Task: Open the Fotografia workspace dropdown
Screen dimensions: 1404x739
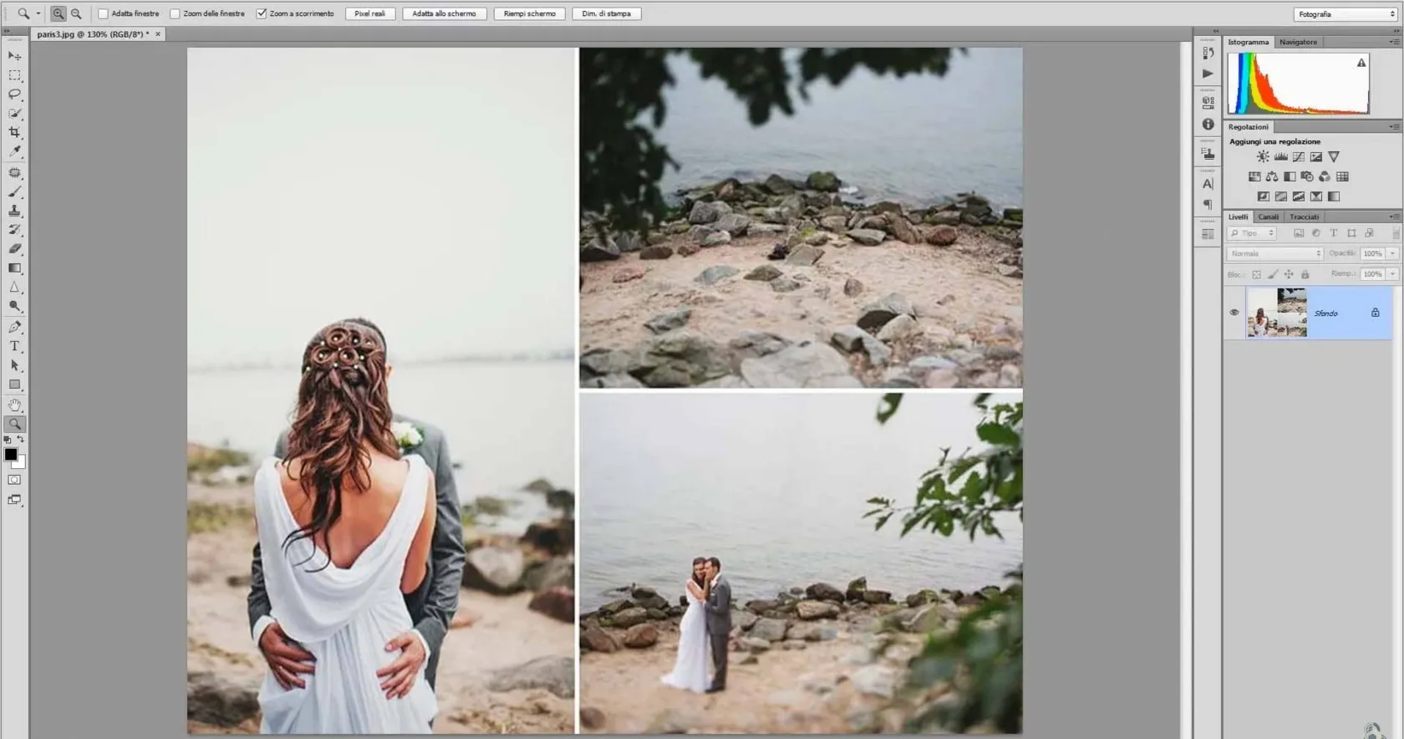Action: [1345, 14]
